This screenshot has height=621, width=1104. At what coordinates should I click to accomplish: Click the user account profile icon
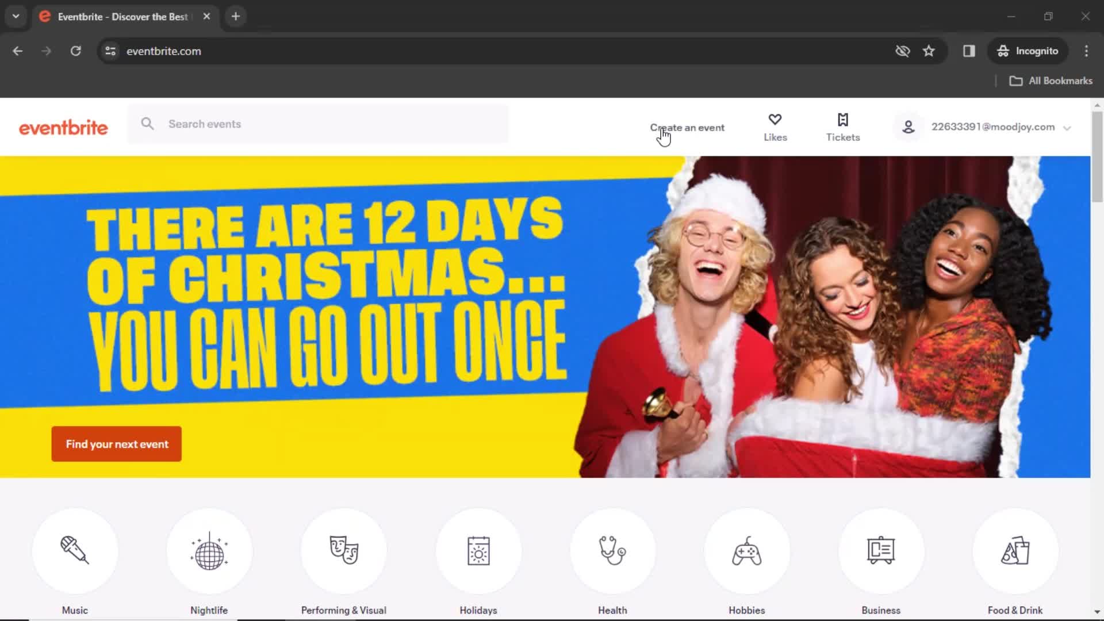pyautogui.click(x=908, y=126)
